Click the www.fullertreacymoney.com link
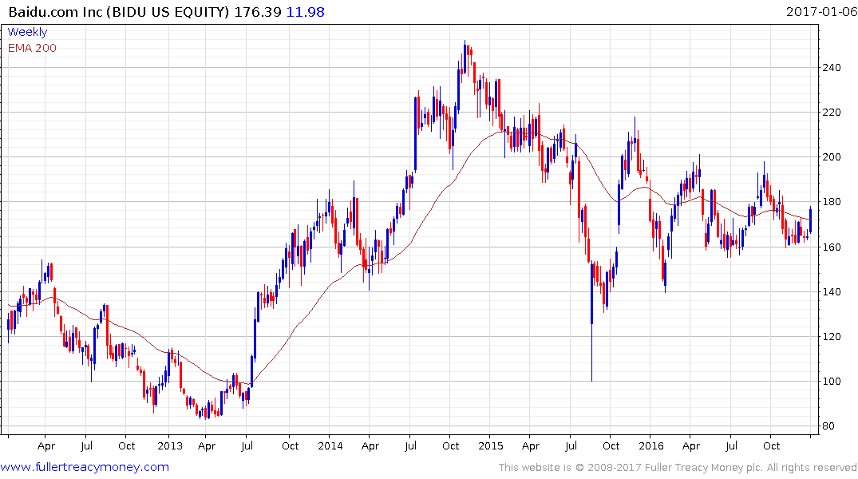The height and width of the screenshot is (479, 858). [85, 467]
